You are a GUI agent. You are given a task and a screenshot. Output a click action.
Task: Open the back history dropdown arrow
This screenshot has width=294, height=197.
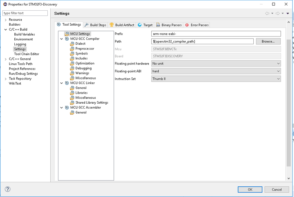tap(272, 13)
